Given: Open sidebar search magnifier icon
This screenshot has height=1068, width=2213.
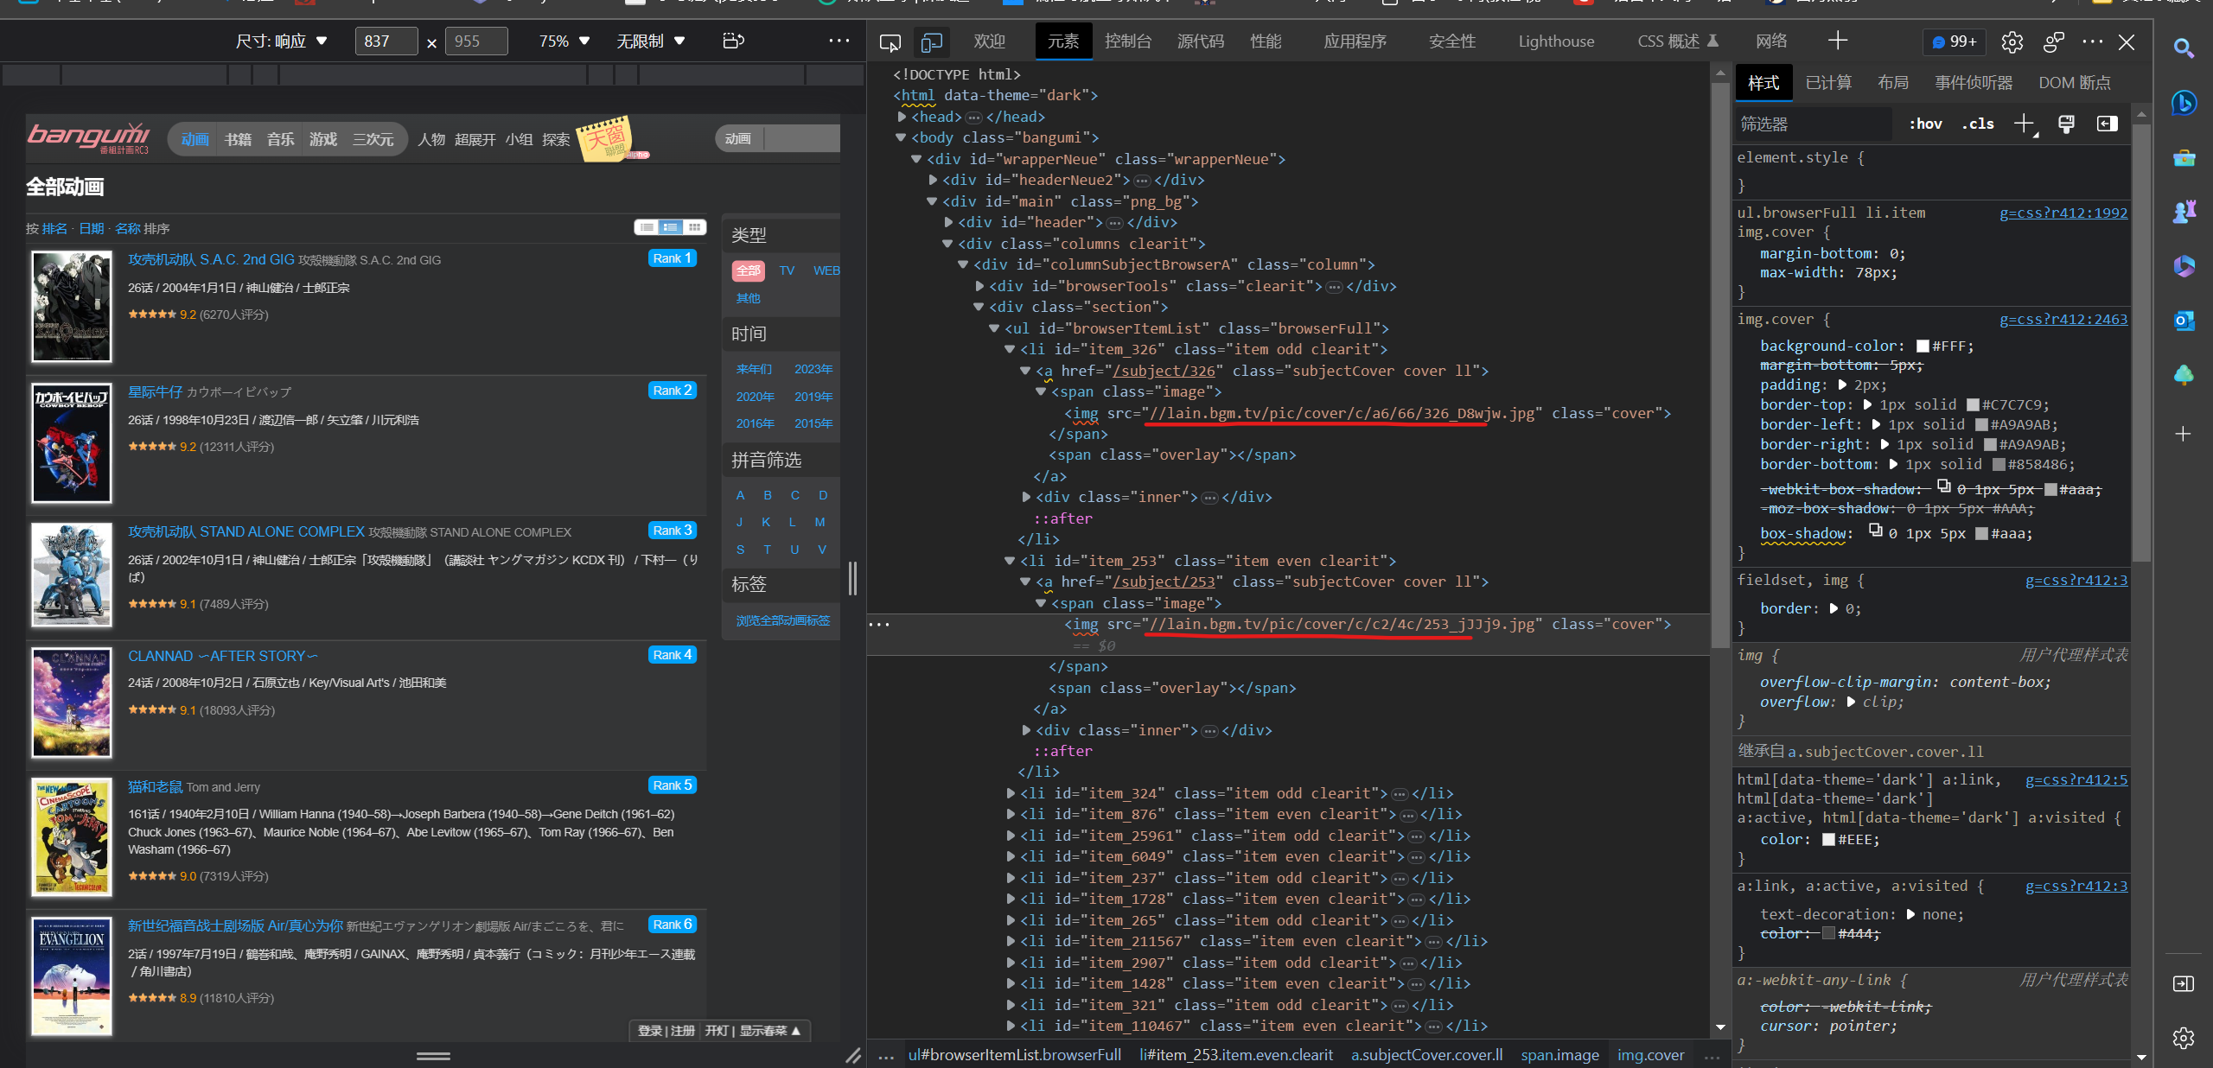Looking at the screenshot, I should (2184, 48).
